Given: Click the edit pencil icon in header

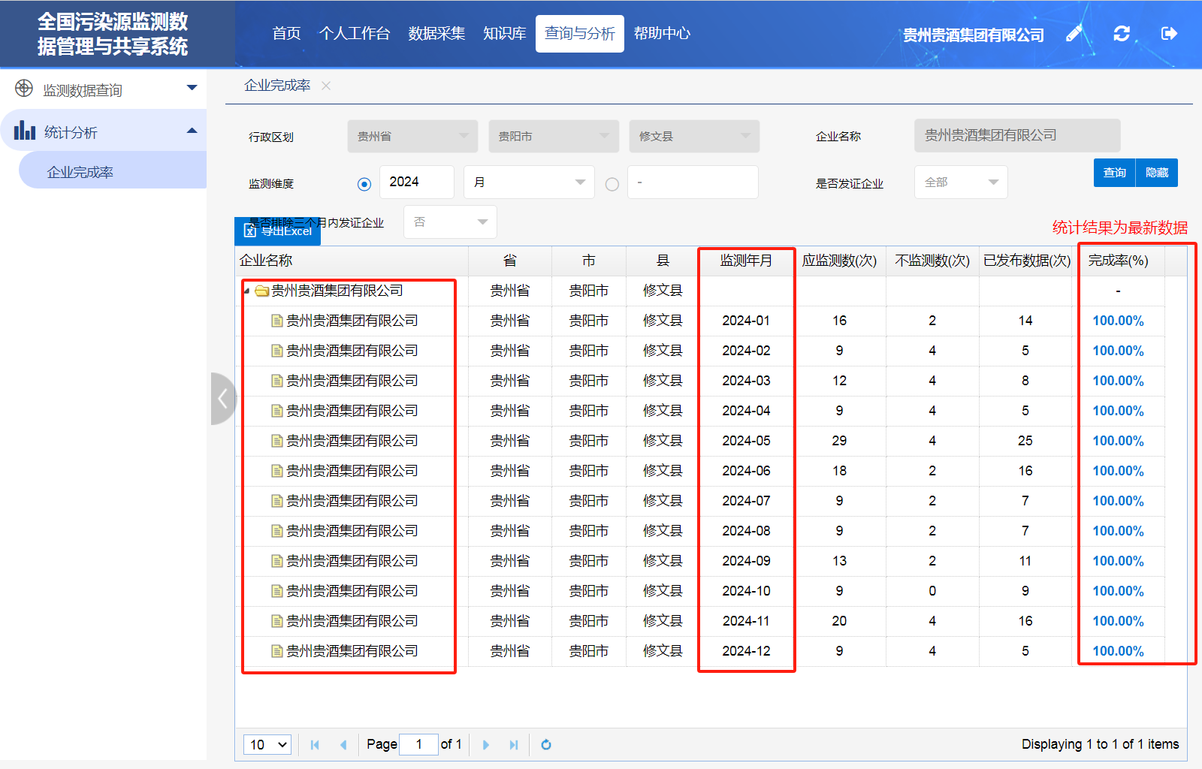Looking at the screenshot, I should coord(1074,34).
